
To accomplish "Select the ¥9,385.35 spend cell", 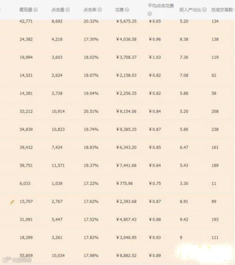I will click(x=126, y=129).
